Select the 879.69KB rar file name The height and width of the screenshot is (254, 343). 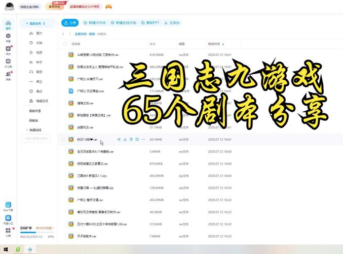[92, 164]
